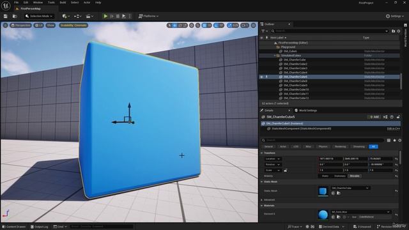
Task: Open the Window menu
Action: click(x=38, y=3)
